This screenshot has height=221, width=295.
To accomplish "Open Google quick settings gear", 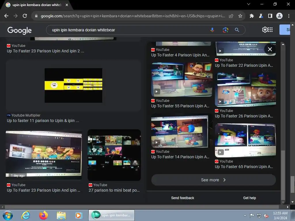I will click(265, 30).
